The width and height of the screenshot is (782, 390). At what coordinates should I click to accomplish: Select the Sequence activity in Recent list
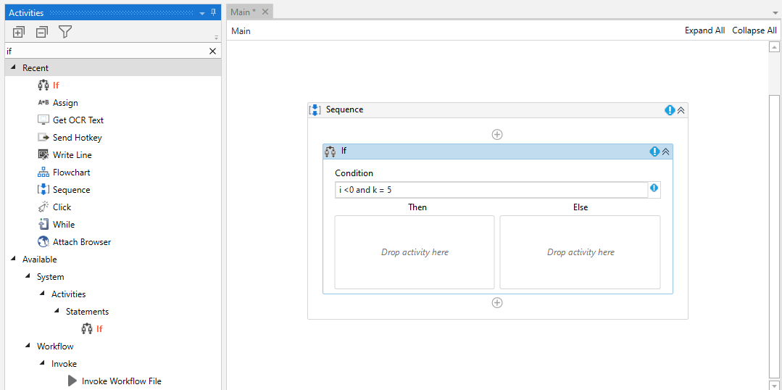coord(71,190)
